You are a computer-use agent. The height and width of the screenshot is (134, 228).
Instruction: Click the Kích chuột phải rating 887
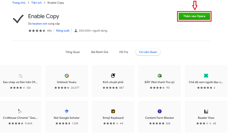click(121, 88)
